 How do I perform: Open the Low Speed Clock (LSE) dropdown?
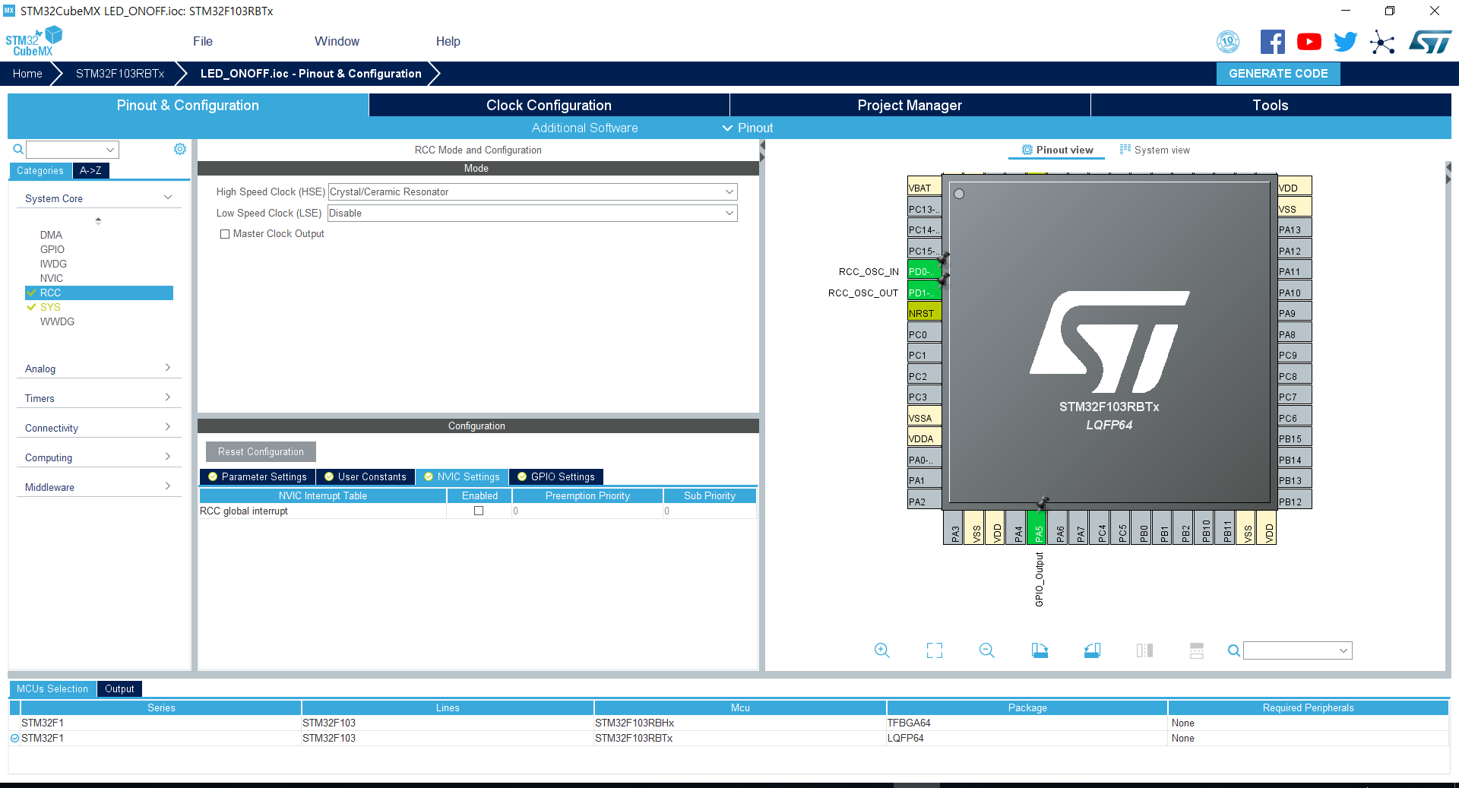[533, 213]
